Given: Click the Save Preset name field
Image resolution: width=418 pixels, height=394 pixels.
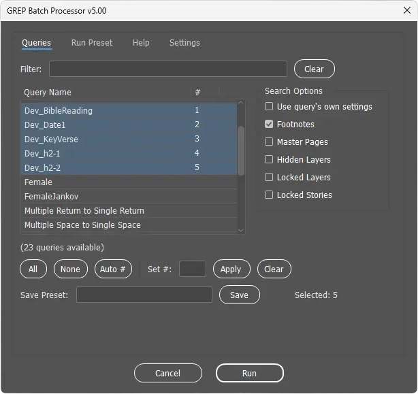Looking at the screenshot, I should pyautogui.click(x=144, y=295).
